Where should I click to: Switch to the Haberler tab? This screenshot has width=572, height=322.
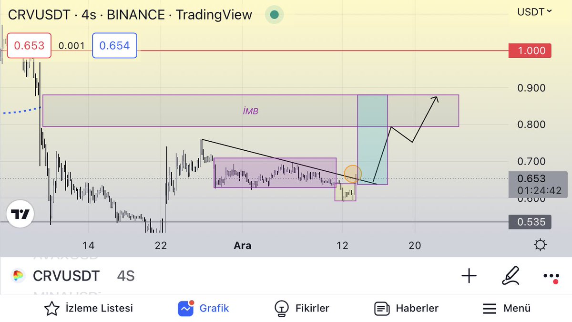pyautogui.click(x=406, y=308)
